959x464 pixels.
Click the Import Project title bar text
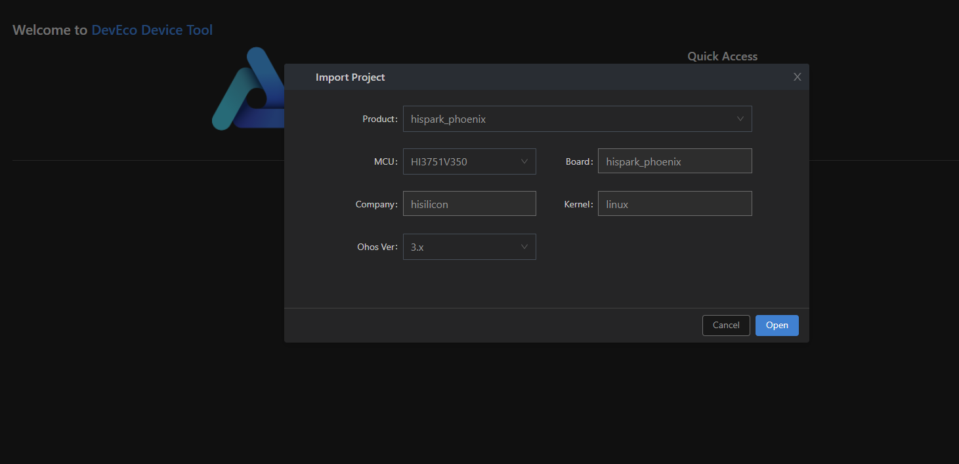(x=350, y=77)
